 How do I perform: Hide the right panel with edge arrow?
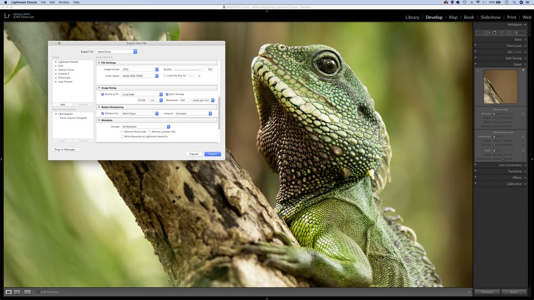point(533,159)
